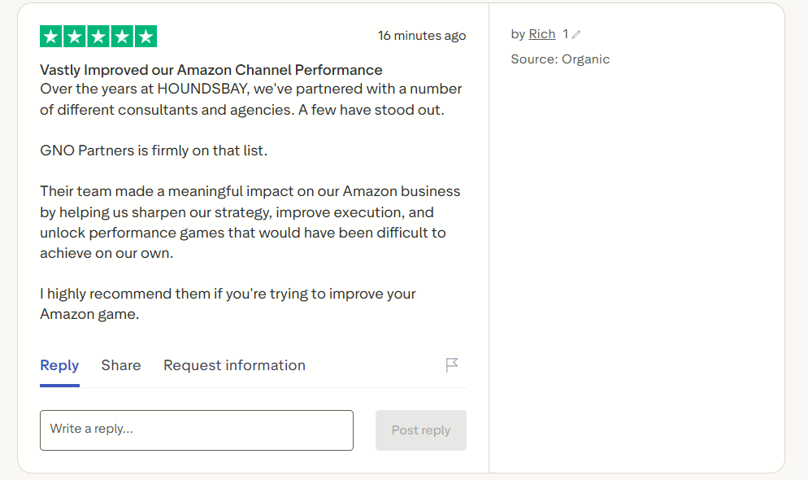Click the Source: Organic label

pyautogui.click(x=560, y=59)
